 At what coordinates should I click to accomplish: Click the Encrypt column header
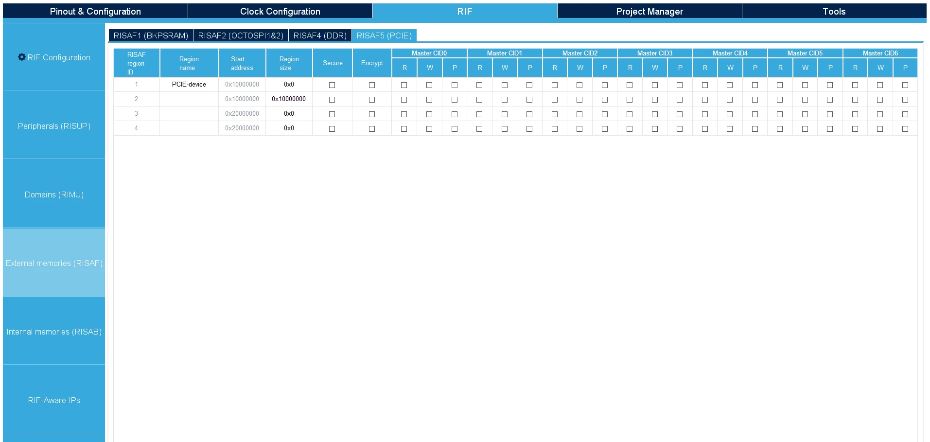tap(372, 63)
